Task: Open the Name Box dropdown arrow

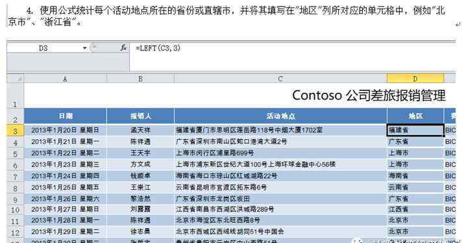Action: pyautogui.click(x=84, y=48)
